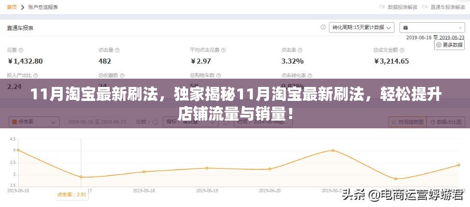Image resolution: width=470 pixels, height=207 pixels.
Task: Click the ¥3,214.65 total transaction value
Action: [x=391, y=61]
